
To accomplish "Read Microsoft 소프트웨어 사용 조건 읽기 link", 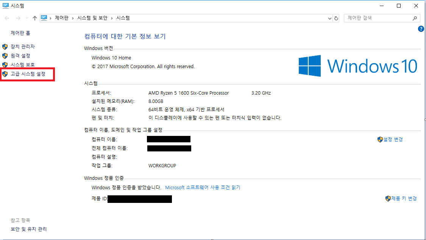I will coord(203,188).
